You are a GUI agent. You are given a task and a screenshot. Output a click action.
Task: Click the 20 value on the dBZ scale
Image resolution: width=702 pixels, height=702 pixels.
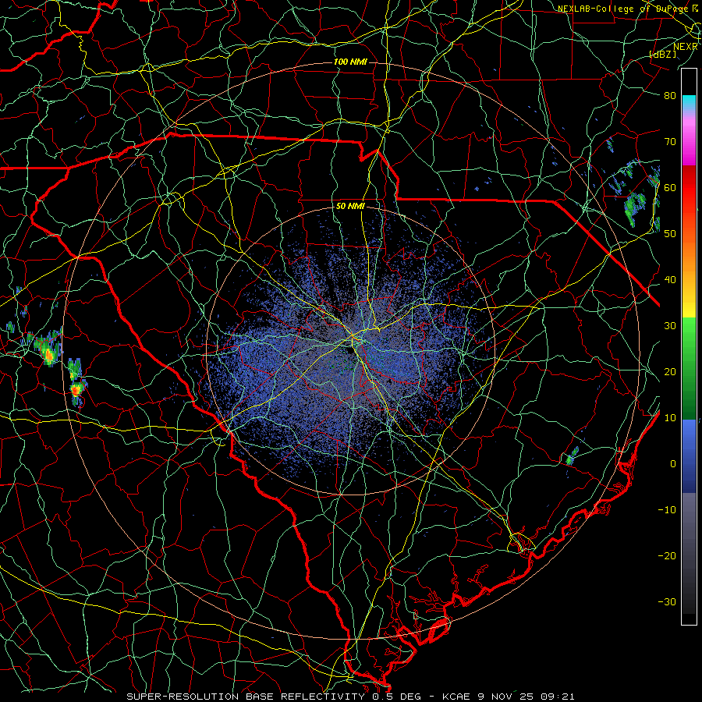[x=670, y=371]
